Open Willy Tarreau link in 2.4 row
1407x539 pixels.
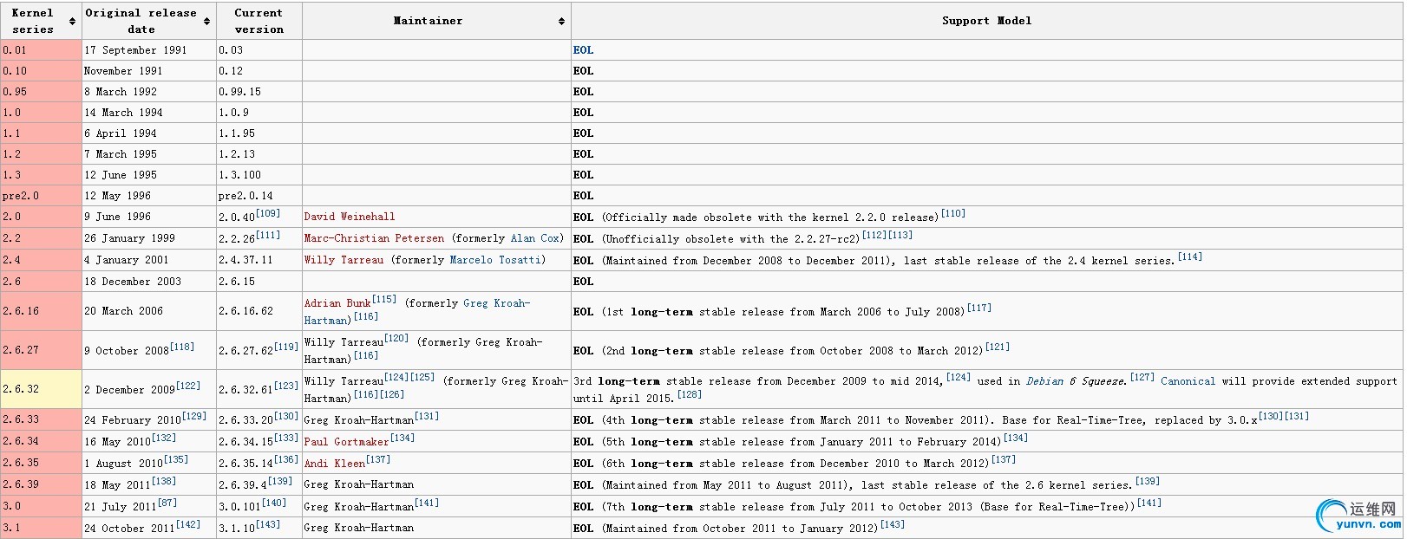point(344,260)
